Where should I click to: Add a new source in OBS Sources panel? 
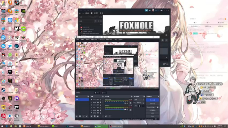coord(91,116)
